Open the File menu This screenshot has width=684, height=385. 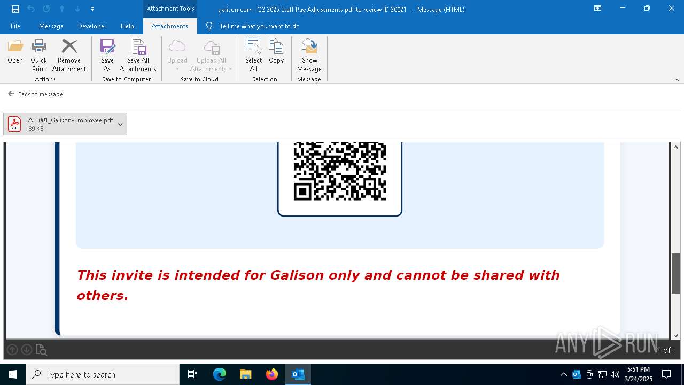coord(15,26)
